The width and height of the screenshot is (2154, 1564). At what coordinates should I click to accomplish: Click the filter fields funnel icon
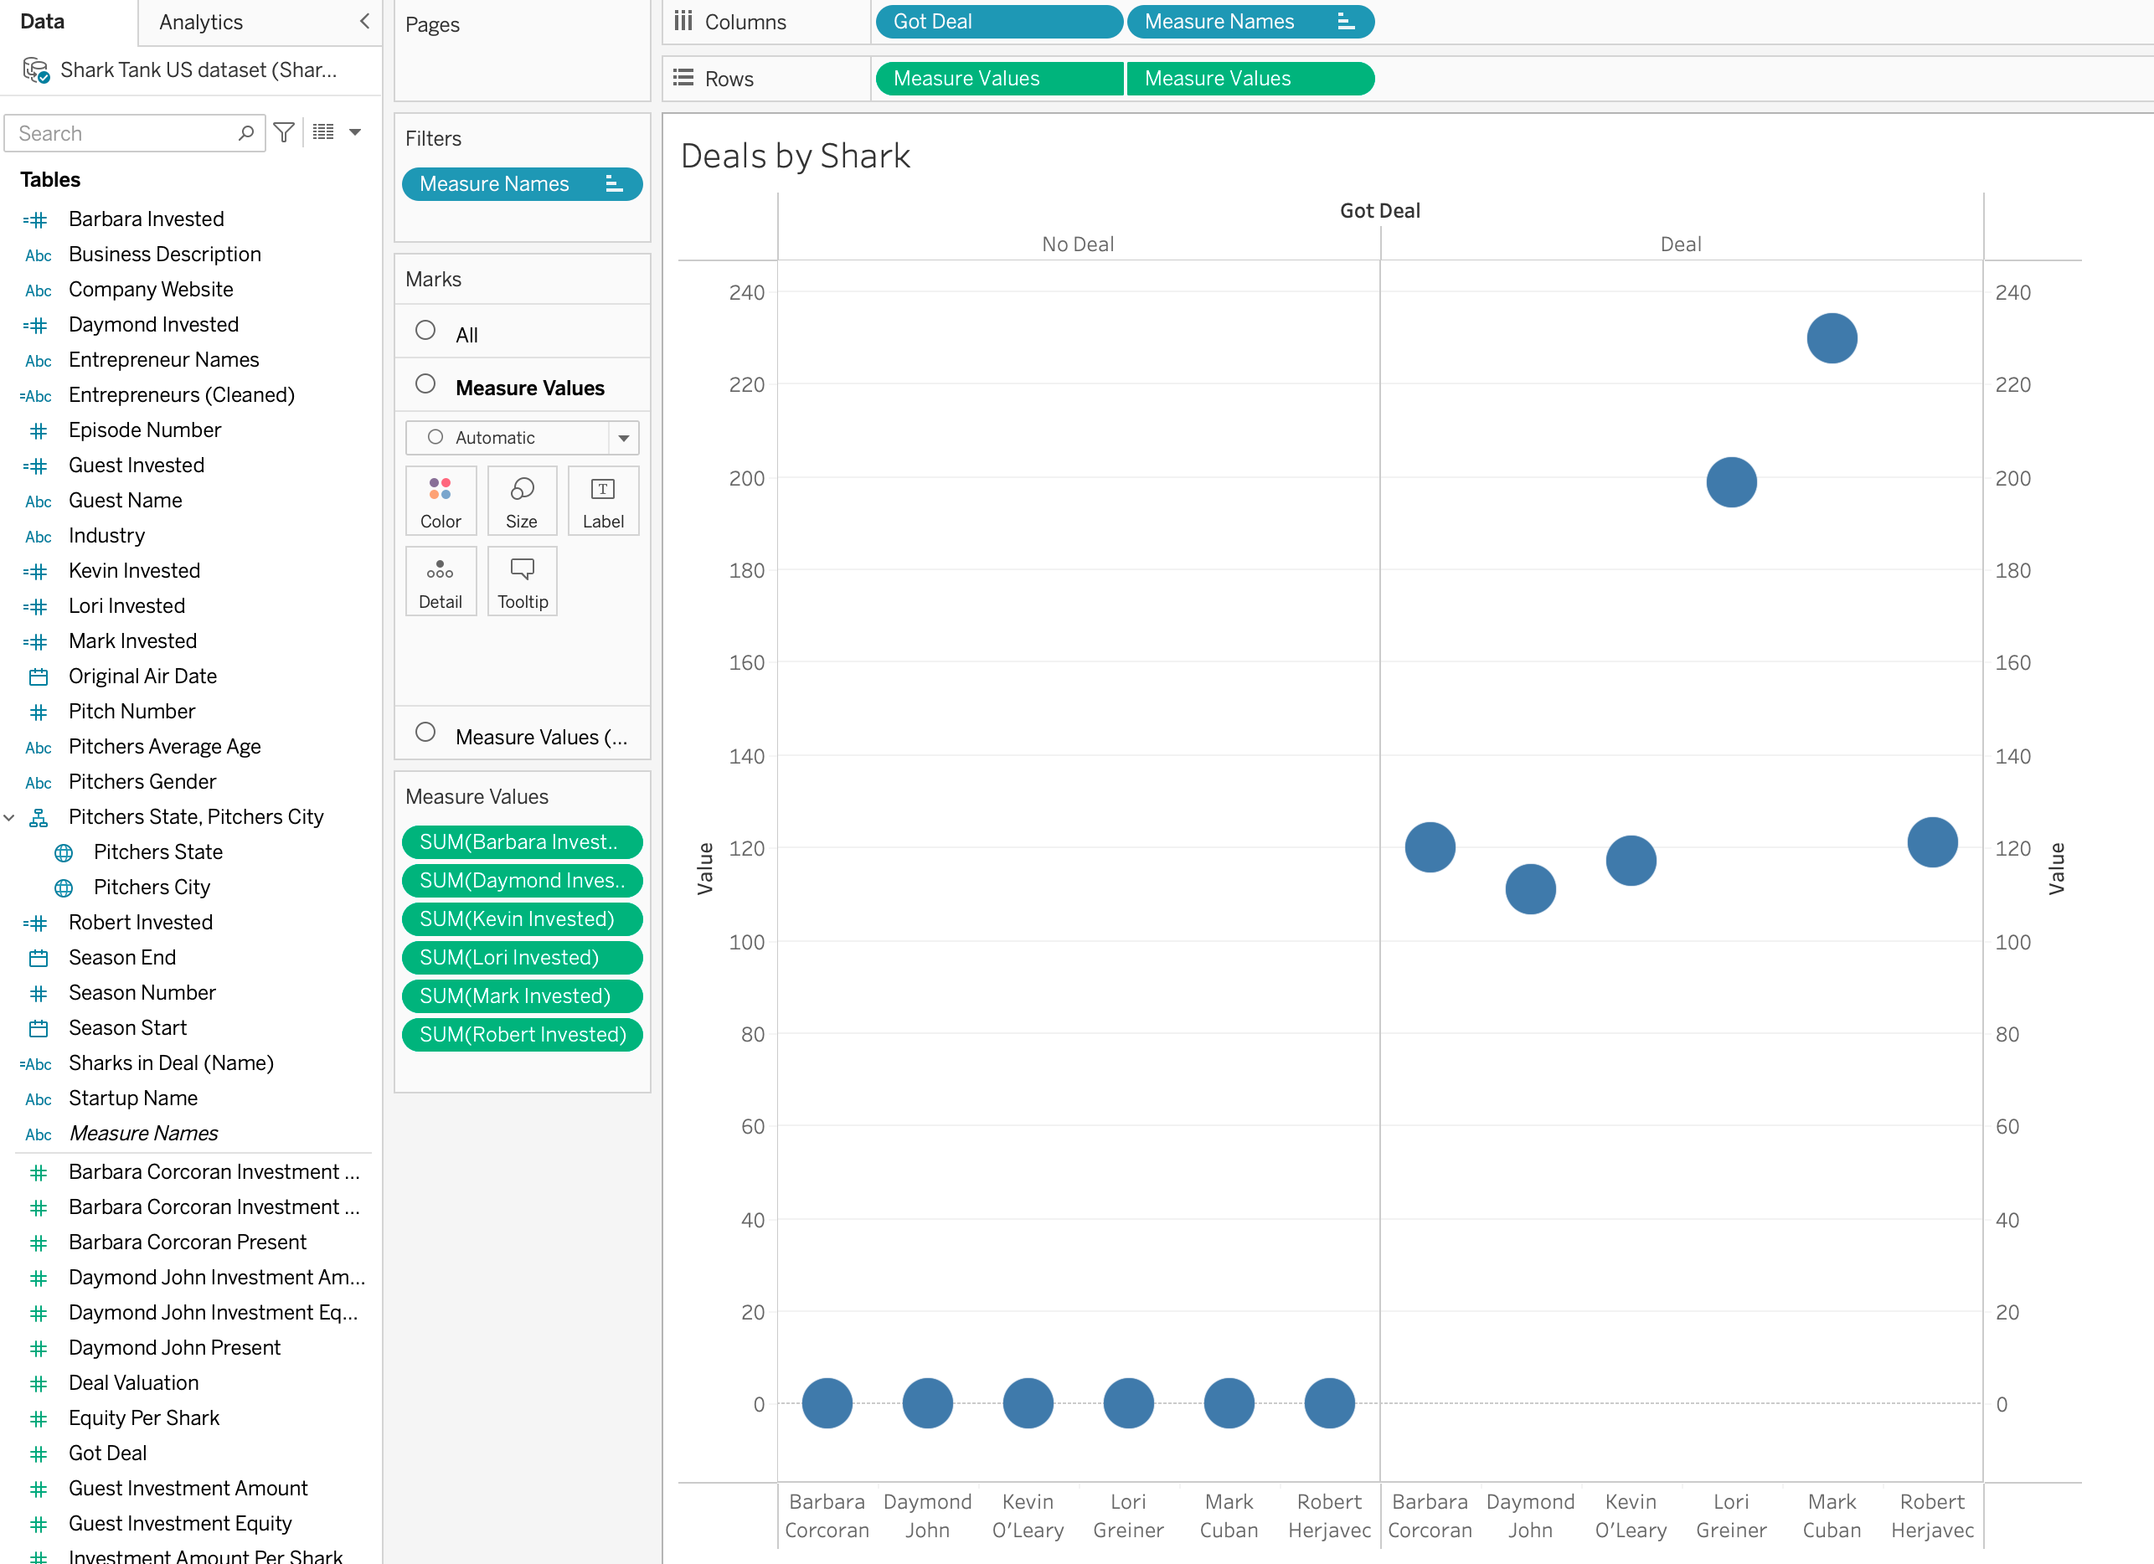[x=283, y=133]
